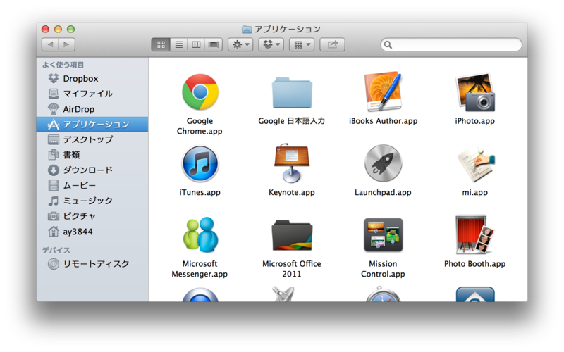
Task: Open Dropbox in the sidebar
Action: (92, 78)
